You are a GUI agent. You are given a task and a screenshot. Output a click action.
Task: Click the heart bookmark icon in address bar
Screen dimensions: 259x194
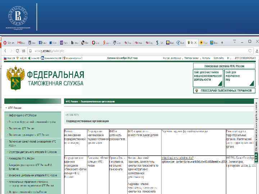pyautogui.click(x=250, y=51)
